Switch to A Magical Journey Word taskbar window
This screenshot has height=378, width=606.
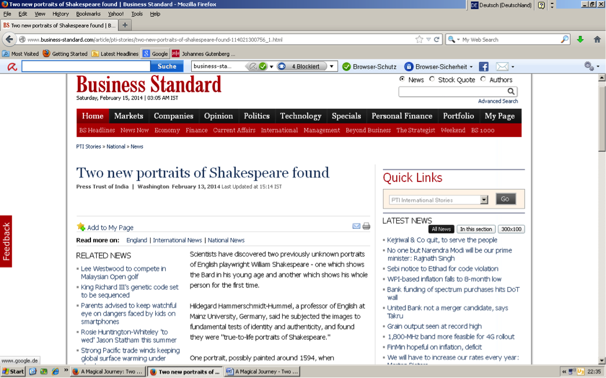[x=262, y=372]
